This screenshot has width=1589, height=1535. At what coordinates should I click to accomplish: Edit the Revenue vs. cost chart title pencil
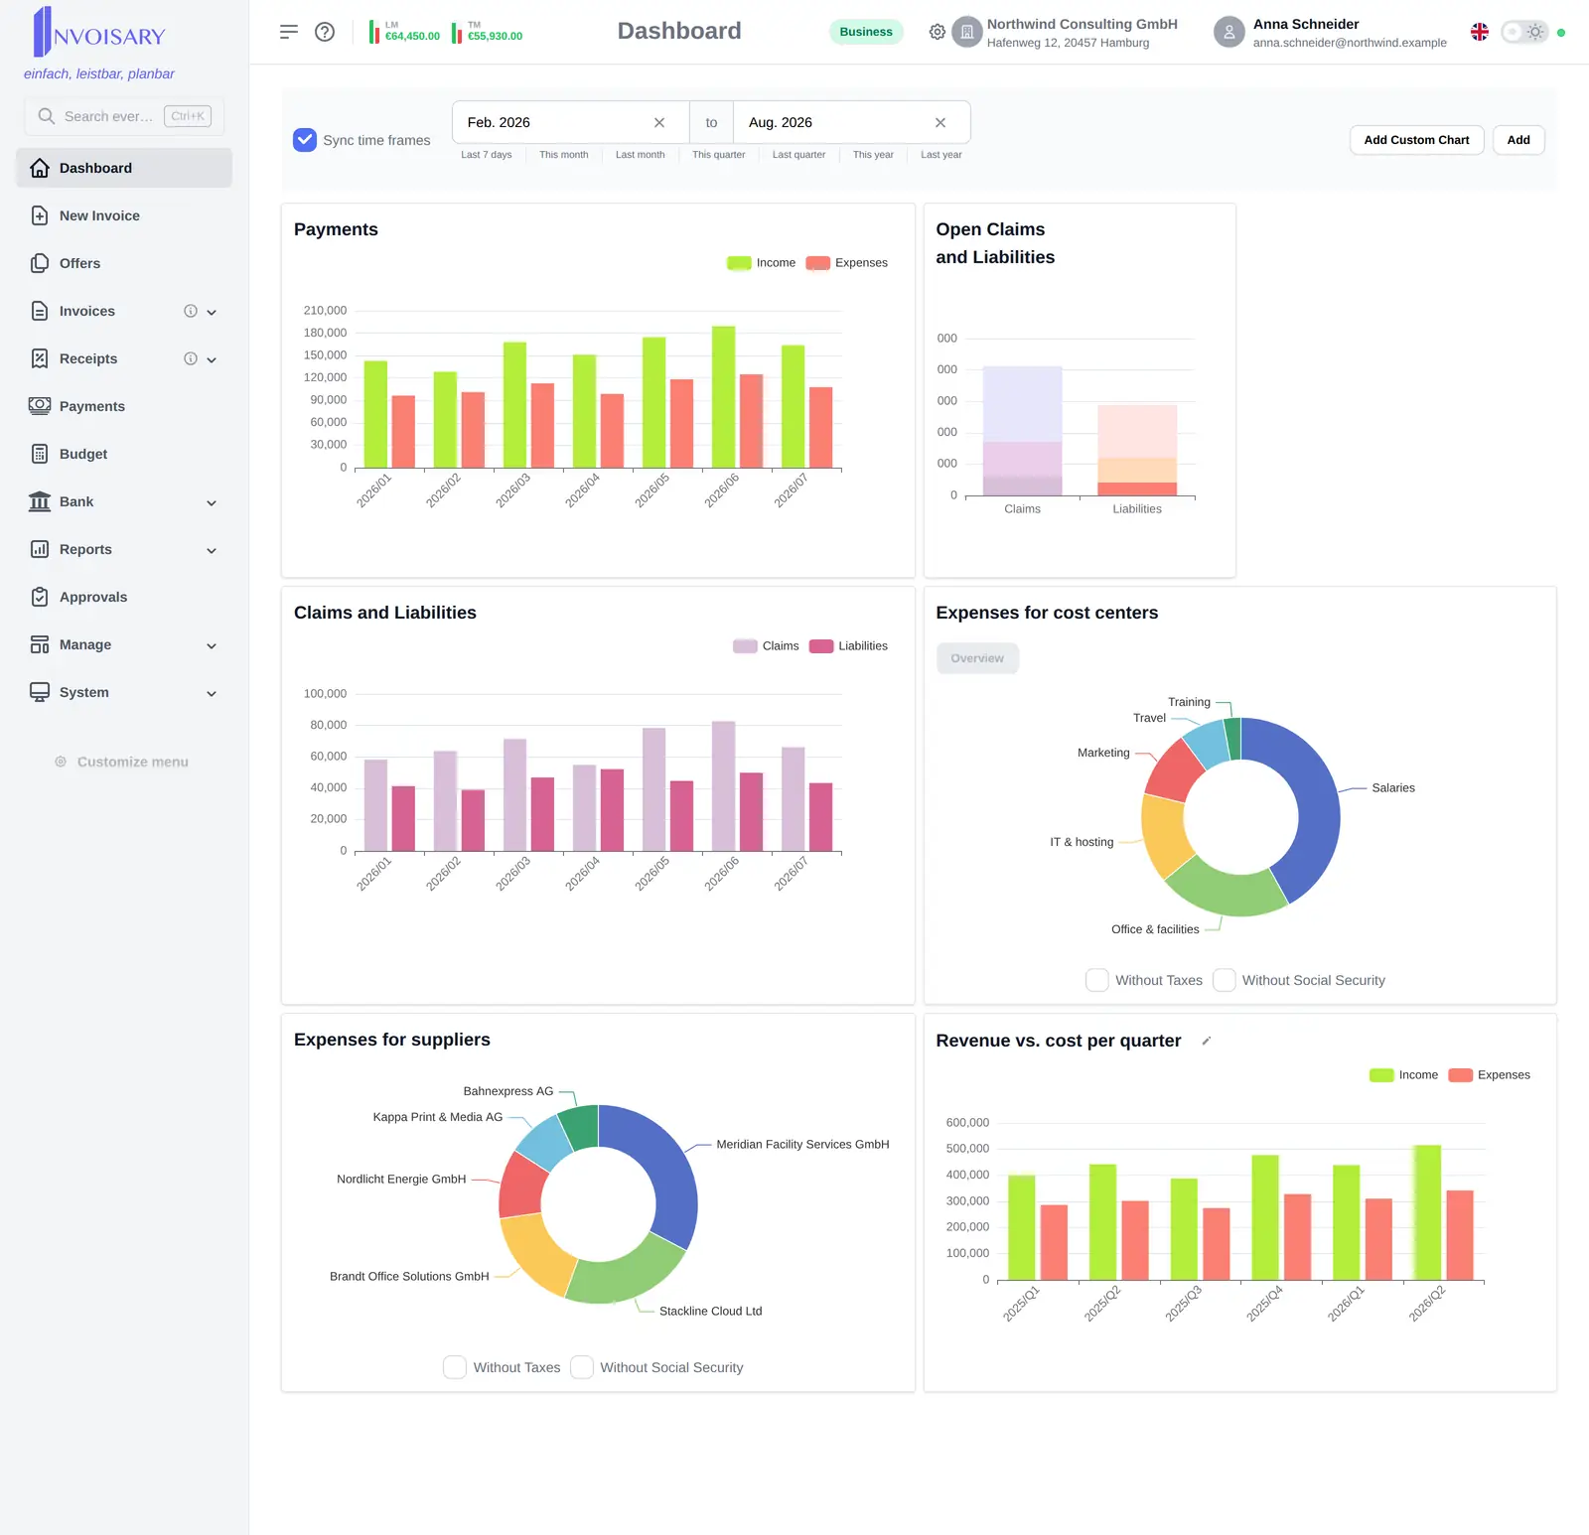coord(1207,1041)
